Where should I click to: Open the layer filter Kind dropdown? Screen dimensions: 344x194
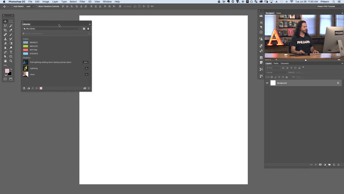click(x=273, y=68)
